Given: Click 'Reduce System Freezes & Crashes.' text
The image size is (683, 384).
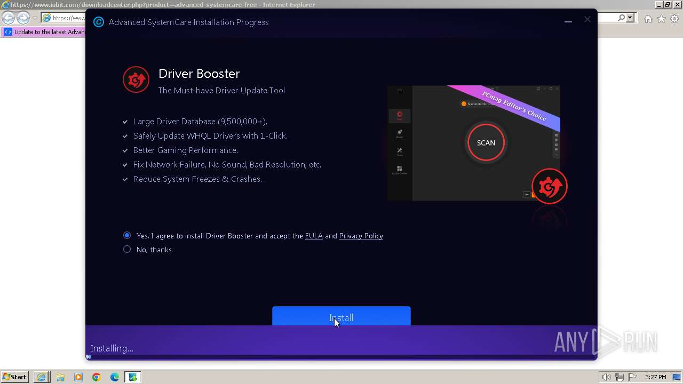Looking at the screenshot, I should (x=197, y=179).
